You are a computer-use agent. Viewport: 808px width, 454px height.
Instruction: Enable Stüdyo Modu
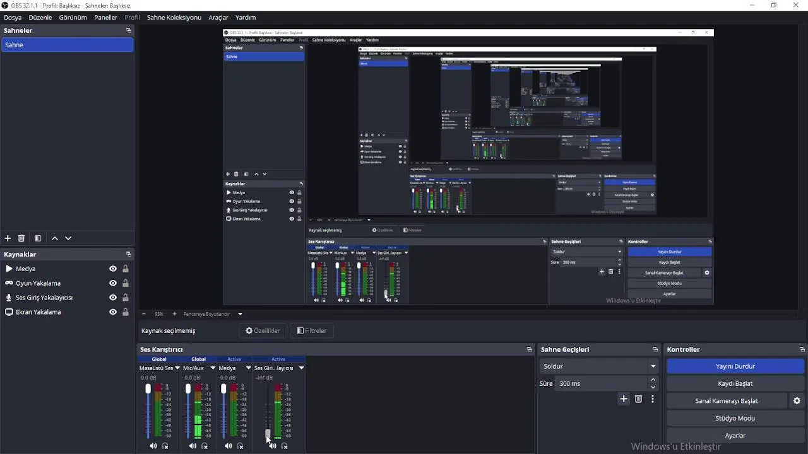point(735,418)
